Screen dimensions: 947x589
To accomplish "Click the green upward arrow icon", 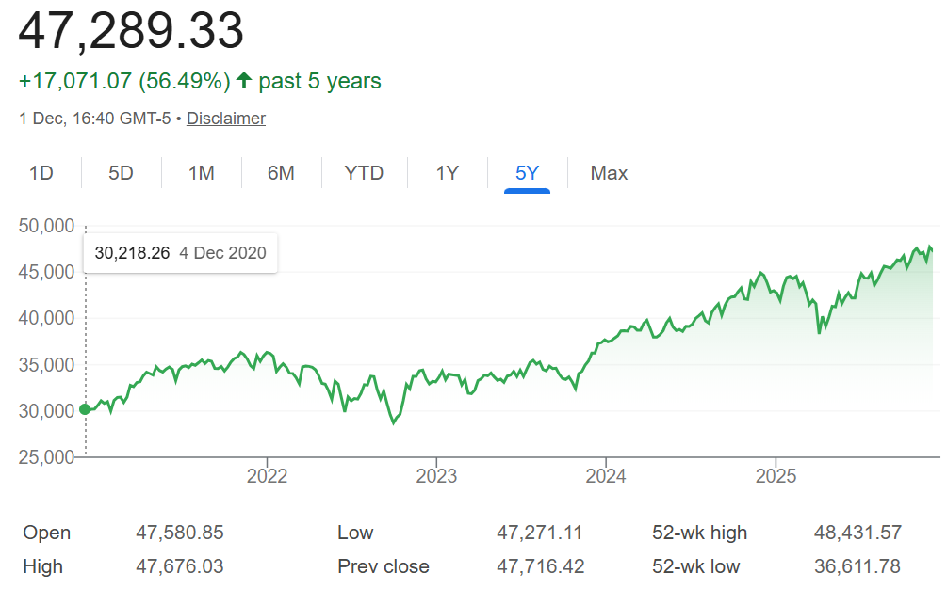I will click(x=244, y=81).
